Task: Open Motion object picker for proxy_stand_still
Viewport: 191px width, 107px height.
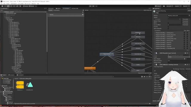Action: click(190, 15)
